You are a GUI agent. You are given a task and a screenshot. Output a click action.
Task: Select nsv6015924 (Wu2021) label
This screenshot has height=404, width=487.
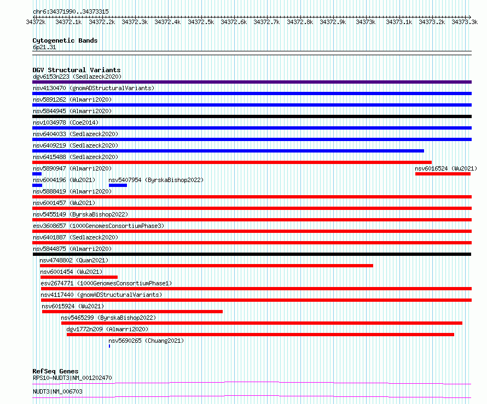73,306
